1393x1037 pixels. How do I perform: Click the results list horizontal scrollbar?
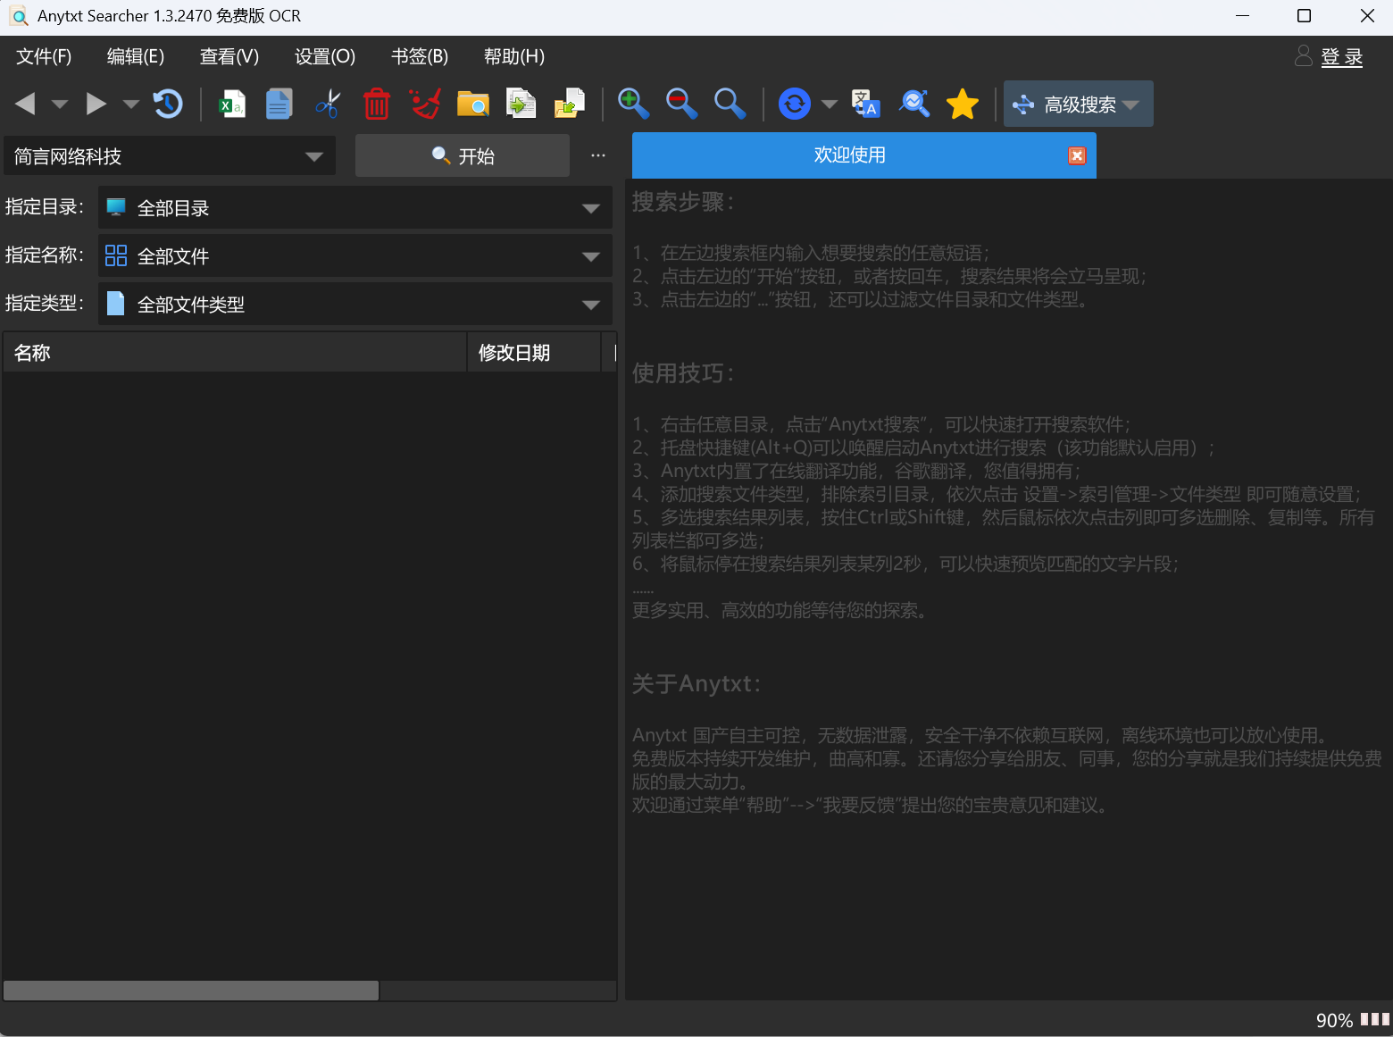pyautogui.click(x=191, y=991)
